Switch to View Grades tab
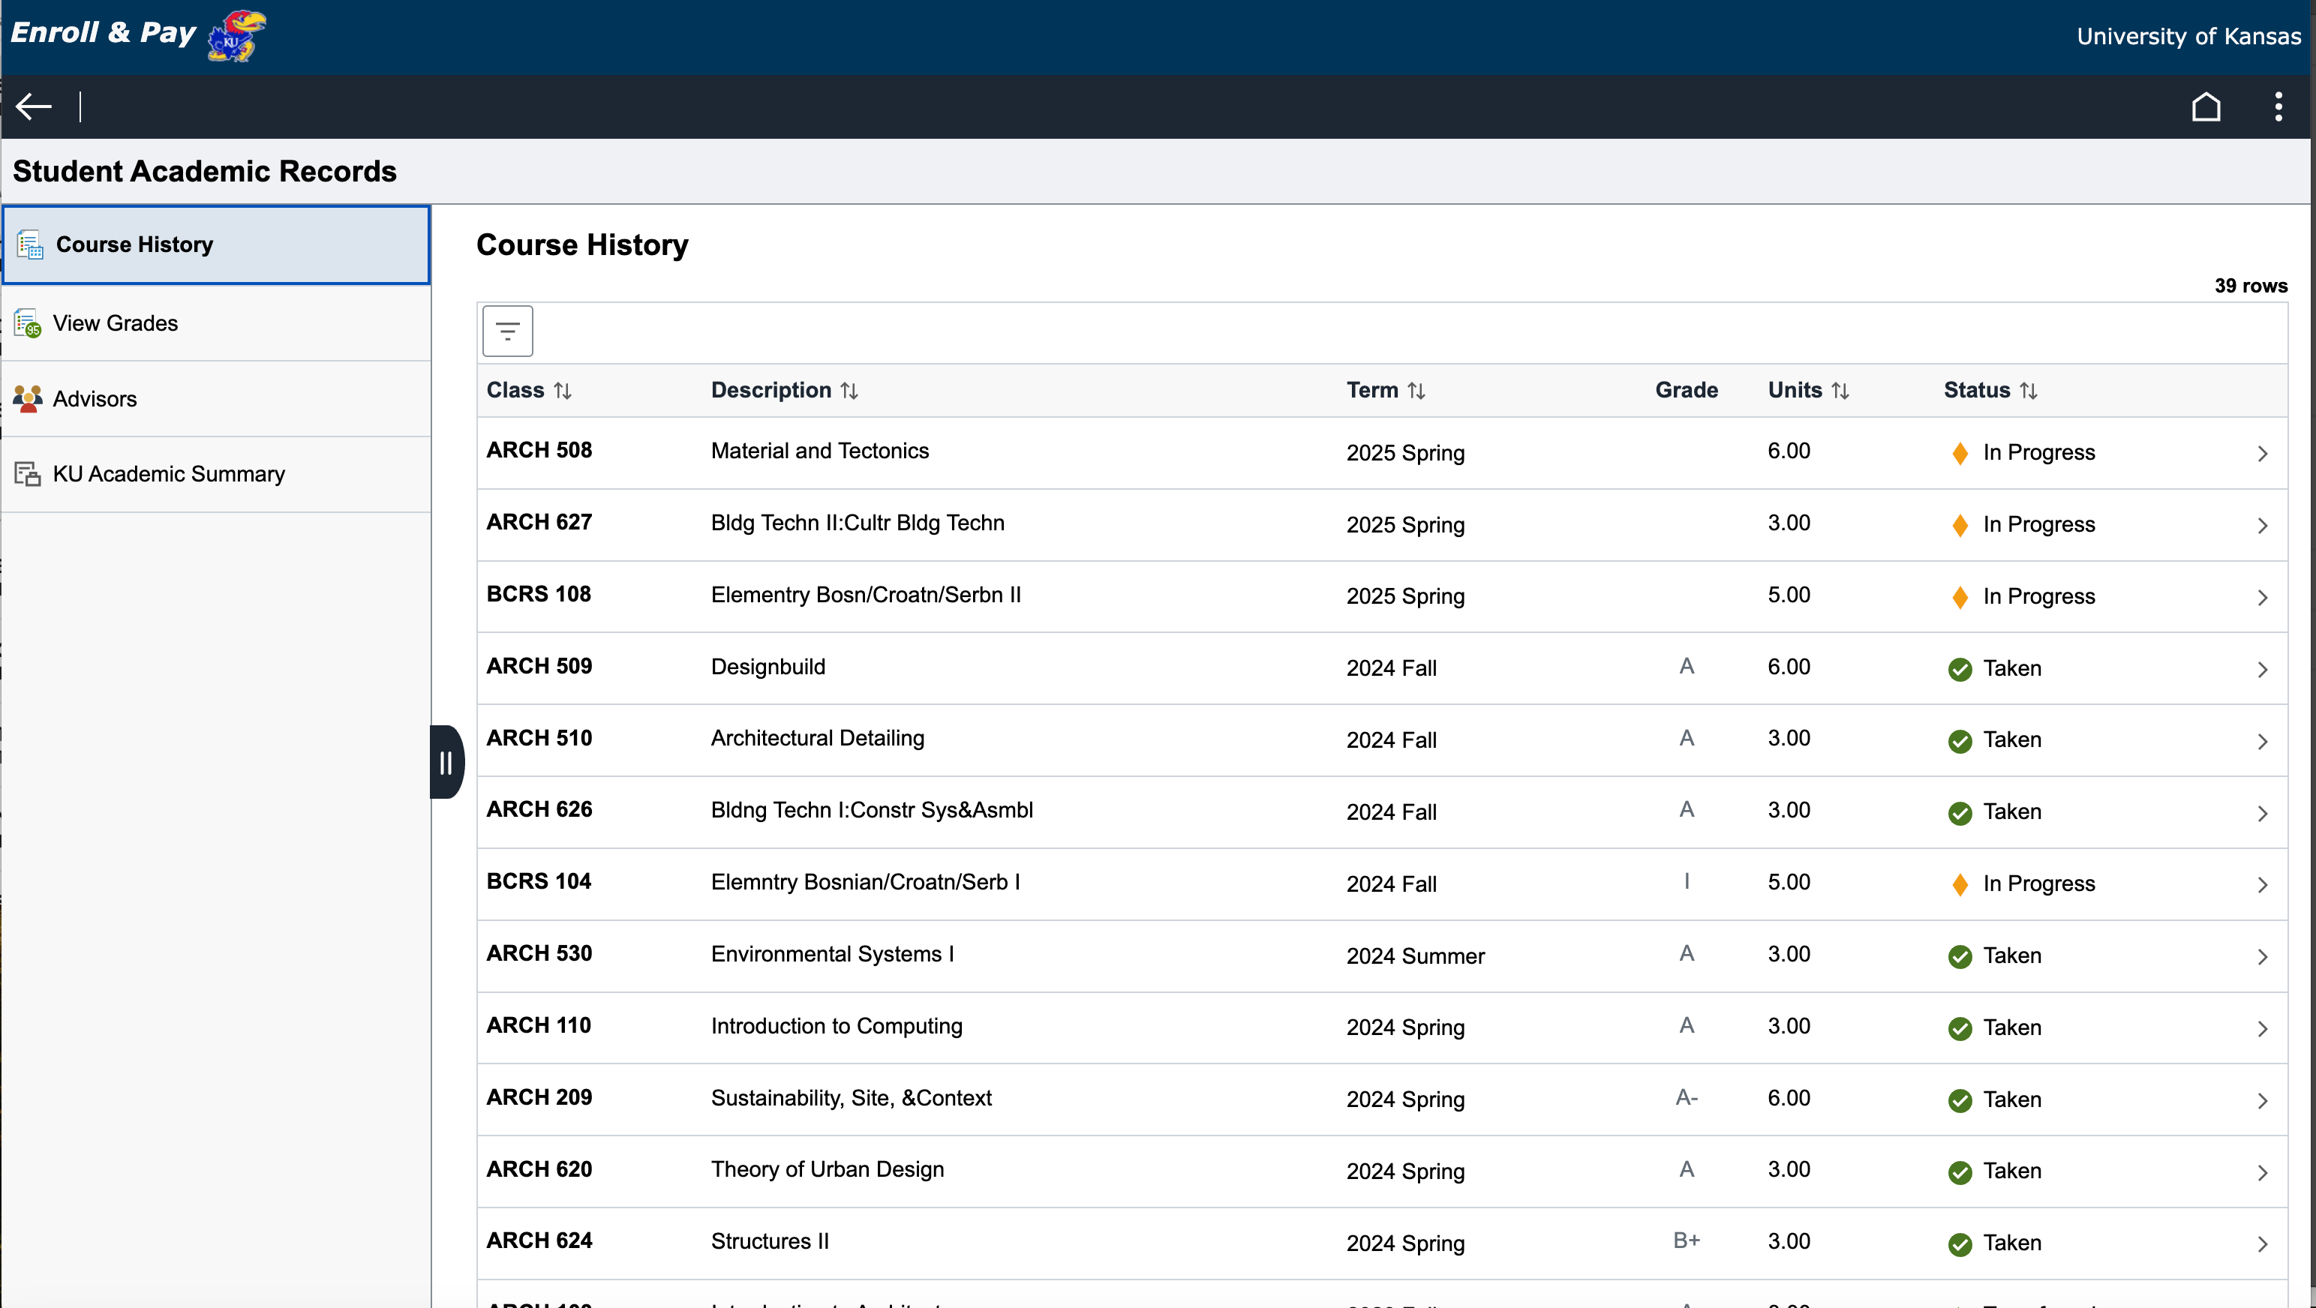This screenshot has width=2316, height=1308. [x=115, y=322]
